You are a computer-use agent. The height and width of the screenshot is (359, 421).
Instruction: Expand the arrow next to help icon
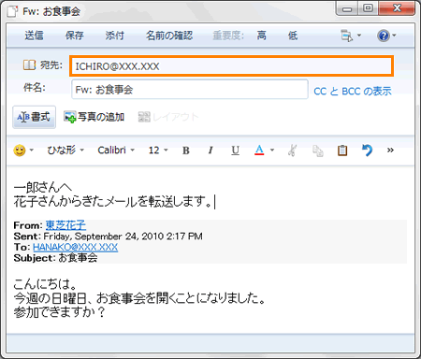(x=394, y=36)
